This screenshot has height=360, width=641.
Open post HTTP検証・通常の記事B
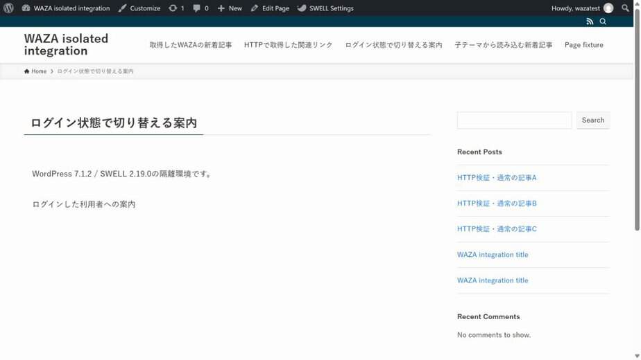497,204
